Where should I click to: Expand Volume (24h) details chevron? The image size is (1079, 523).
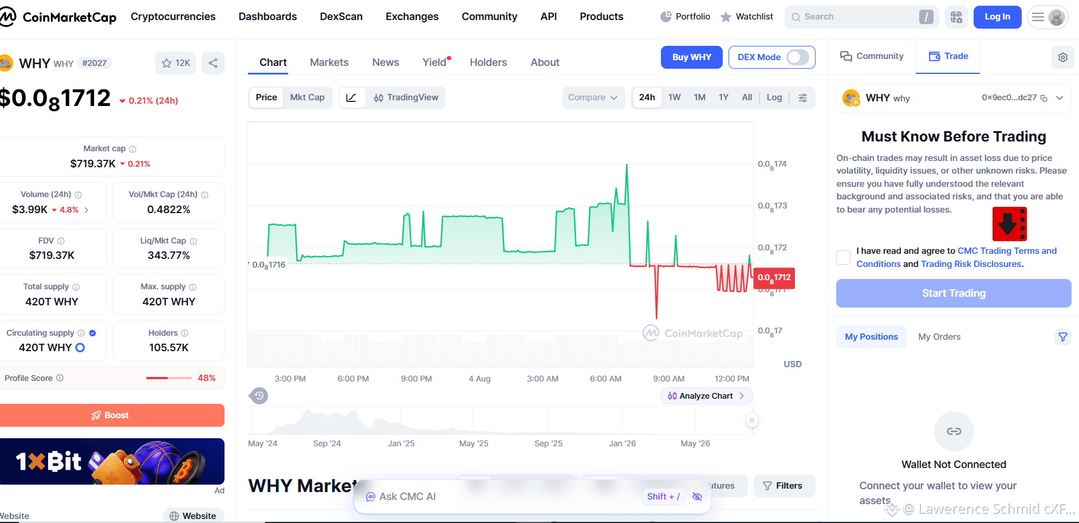click(x=86, y=210)
